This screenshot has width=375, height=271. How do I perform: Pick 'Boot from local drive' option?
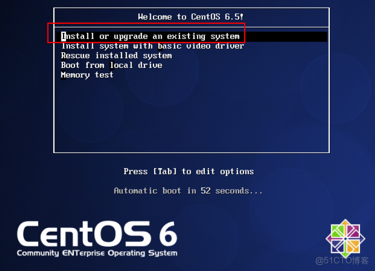tap(112, 65)
